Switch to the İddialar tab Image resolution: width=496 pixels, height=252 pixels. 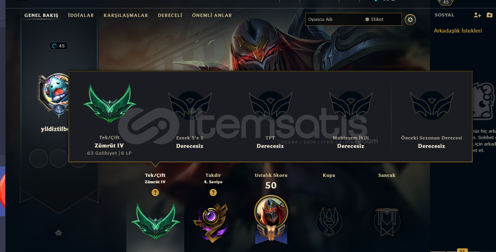81,15
